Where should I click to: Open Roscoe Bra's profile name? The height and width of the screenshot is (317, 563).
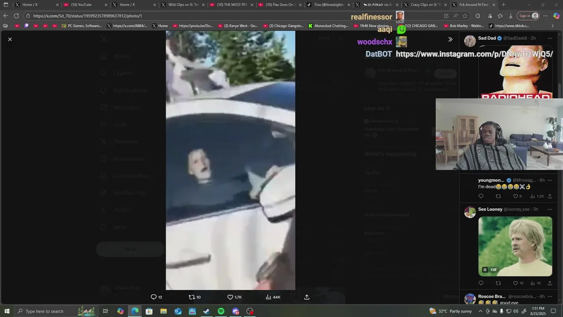[492, 296]
